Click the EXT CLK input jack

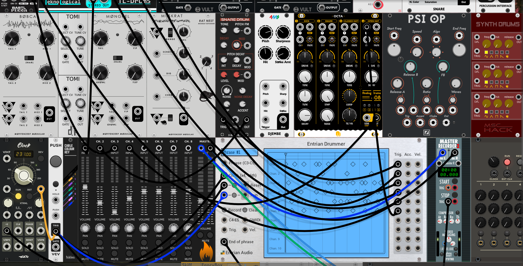507,173
